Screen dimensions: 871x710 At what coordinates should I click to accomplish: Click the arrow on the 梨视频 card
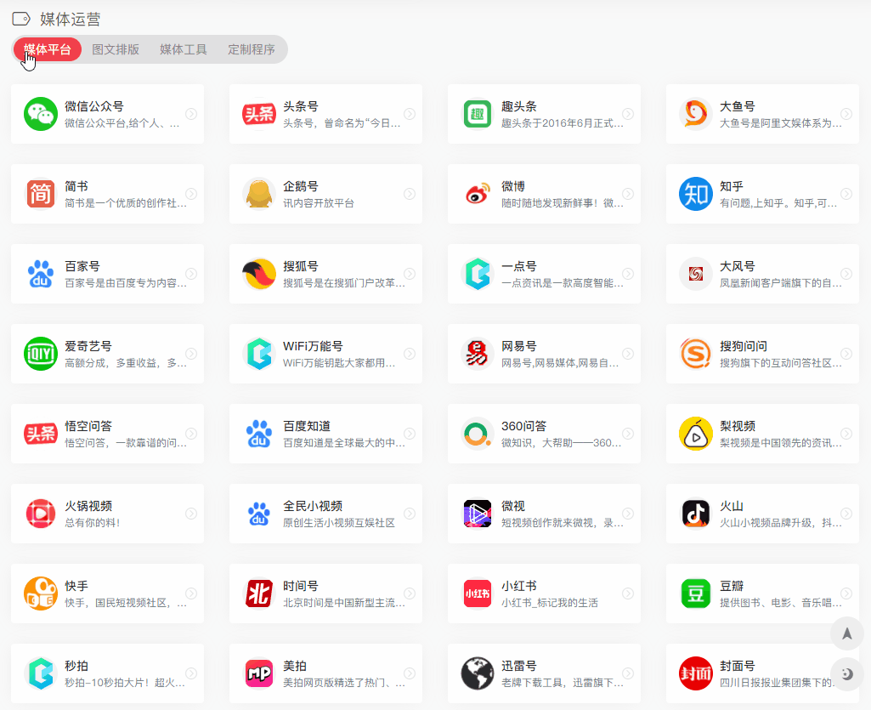pyautogui.click(x=846, y=433)
